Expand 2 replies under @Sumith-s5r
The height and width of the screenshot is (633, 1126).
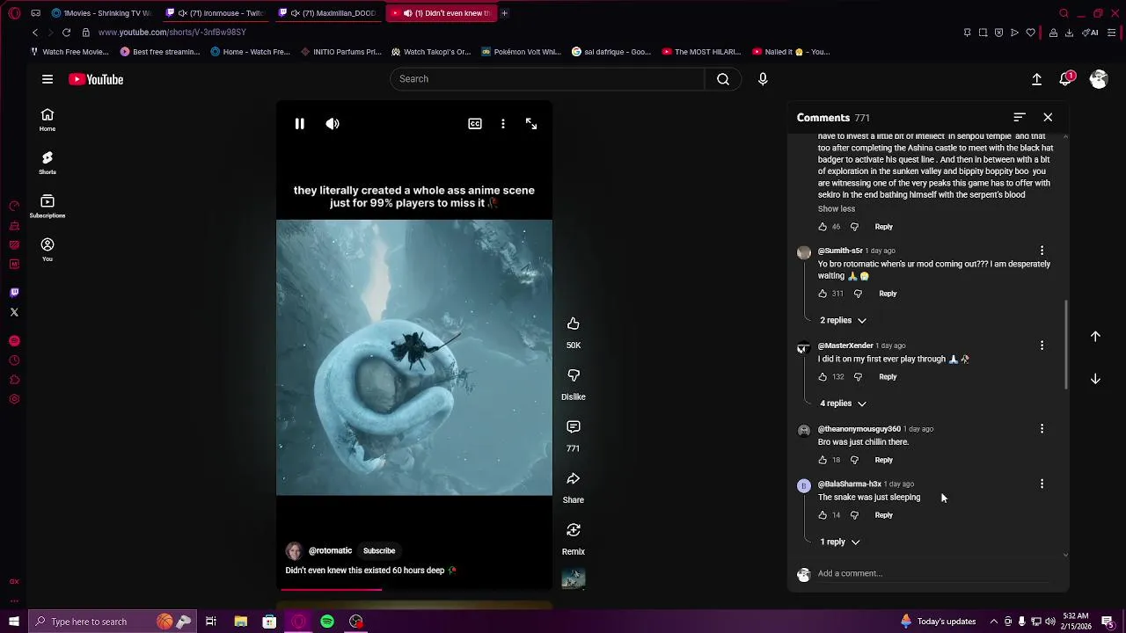[843, 320]
